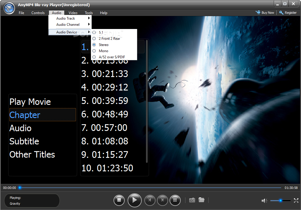Screen dimensions: 301x210
Task: Click the Buy Now shopping cart icon
Action: (x=258, y=13)
